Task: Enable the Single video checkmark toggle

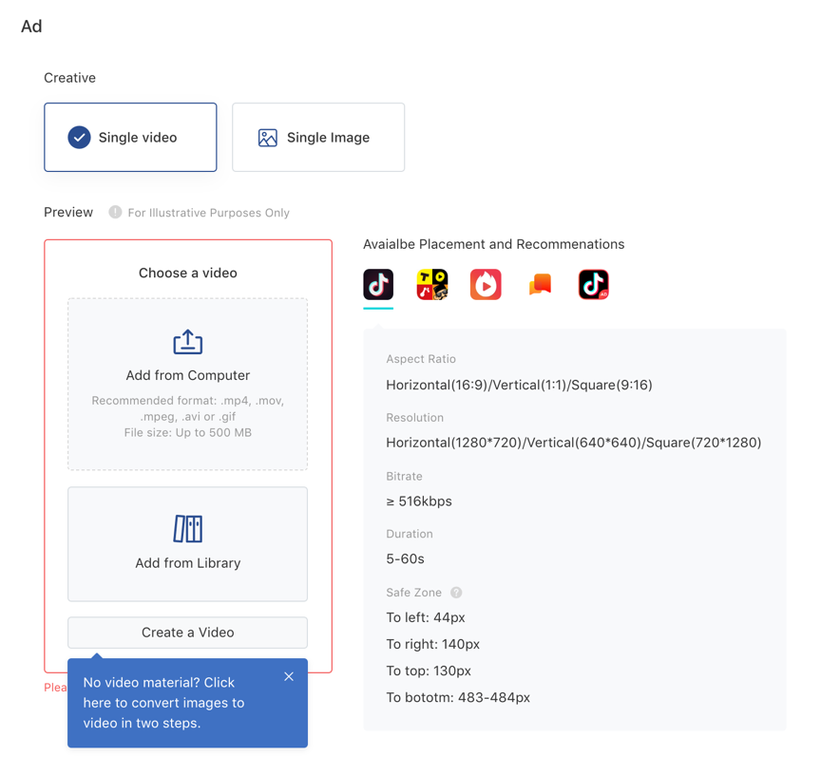Action: coord(77,137)
